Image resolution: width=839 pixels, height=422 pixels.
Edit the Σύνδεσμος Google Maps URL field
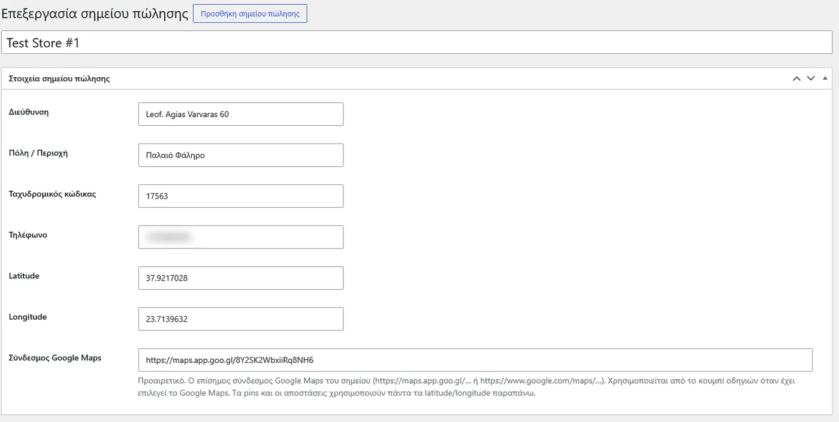click(475, 360)
